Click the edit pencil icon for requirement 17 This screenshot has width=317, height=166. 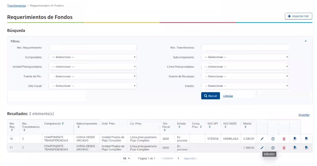click(x=262, y=148)
